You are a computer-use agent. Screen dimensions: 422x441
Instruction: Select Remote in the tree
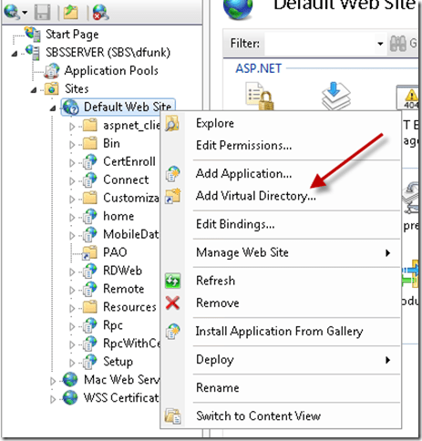[124, 289]
